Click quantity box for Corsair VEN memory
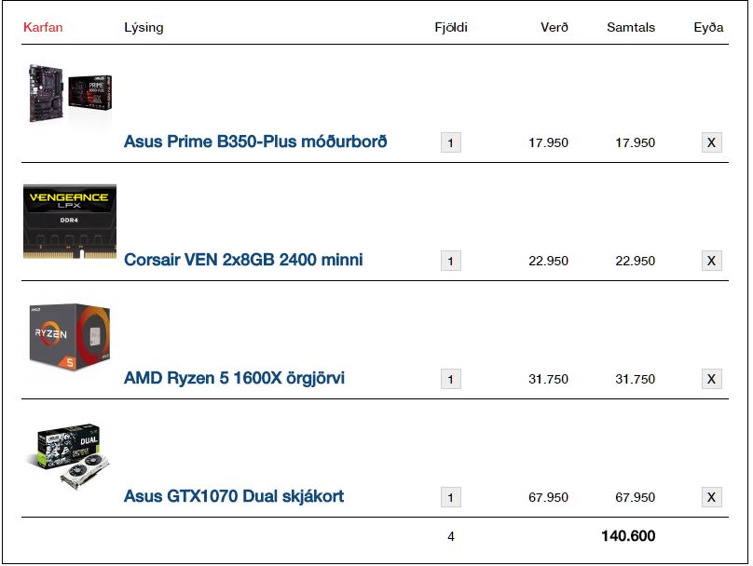Screen dimensions: 753x566 451,261
